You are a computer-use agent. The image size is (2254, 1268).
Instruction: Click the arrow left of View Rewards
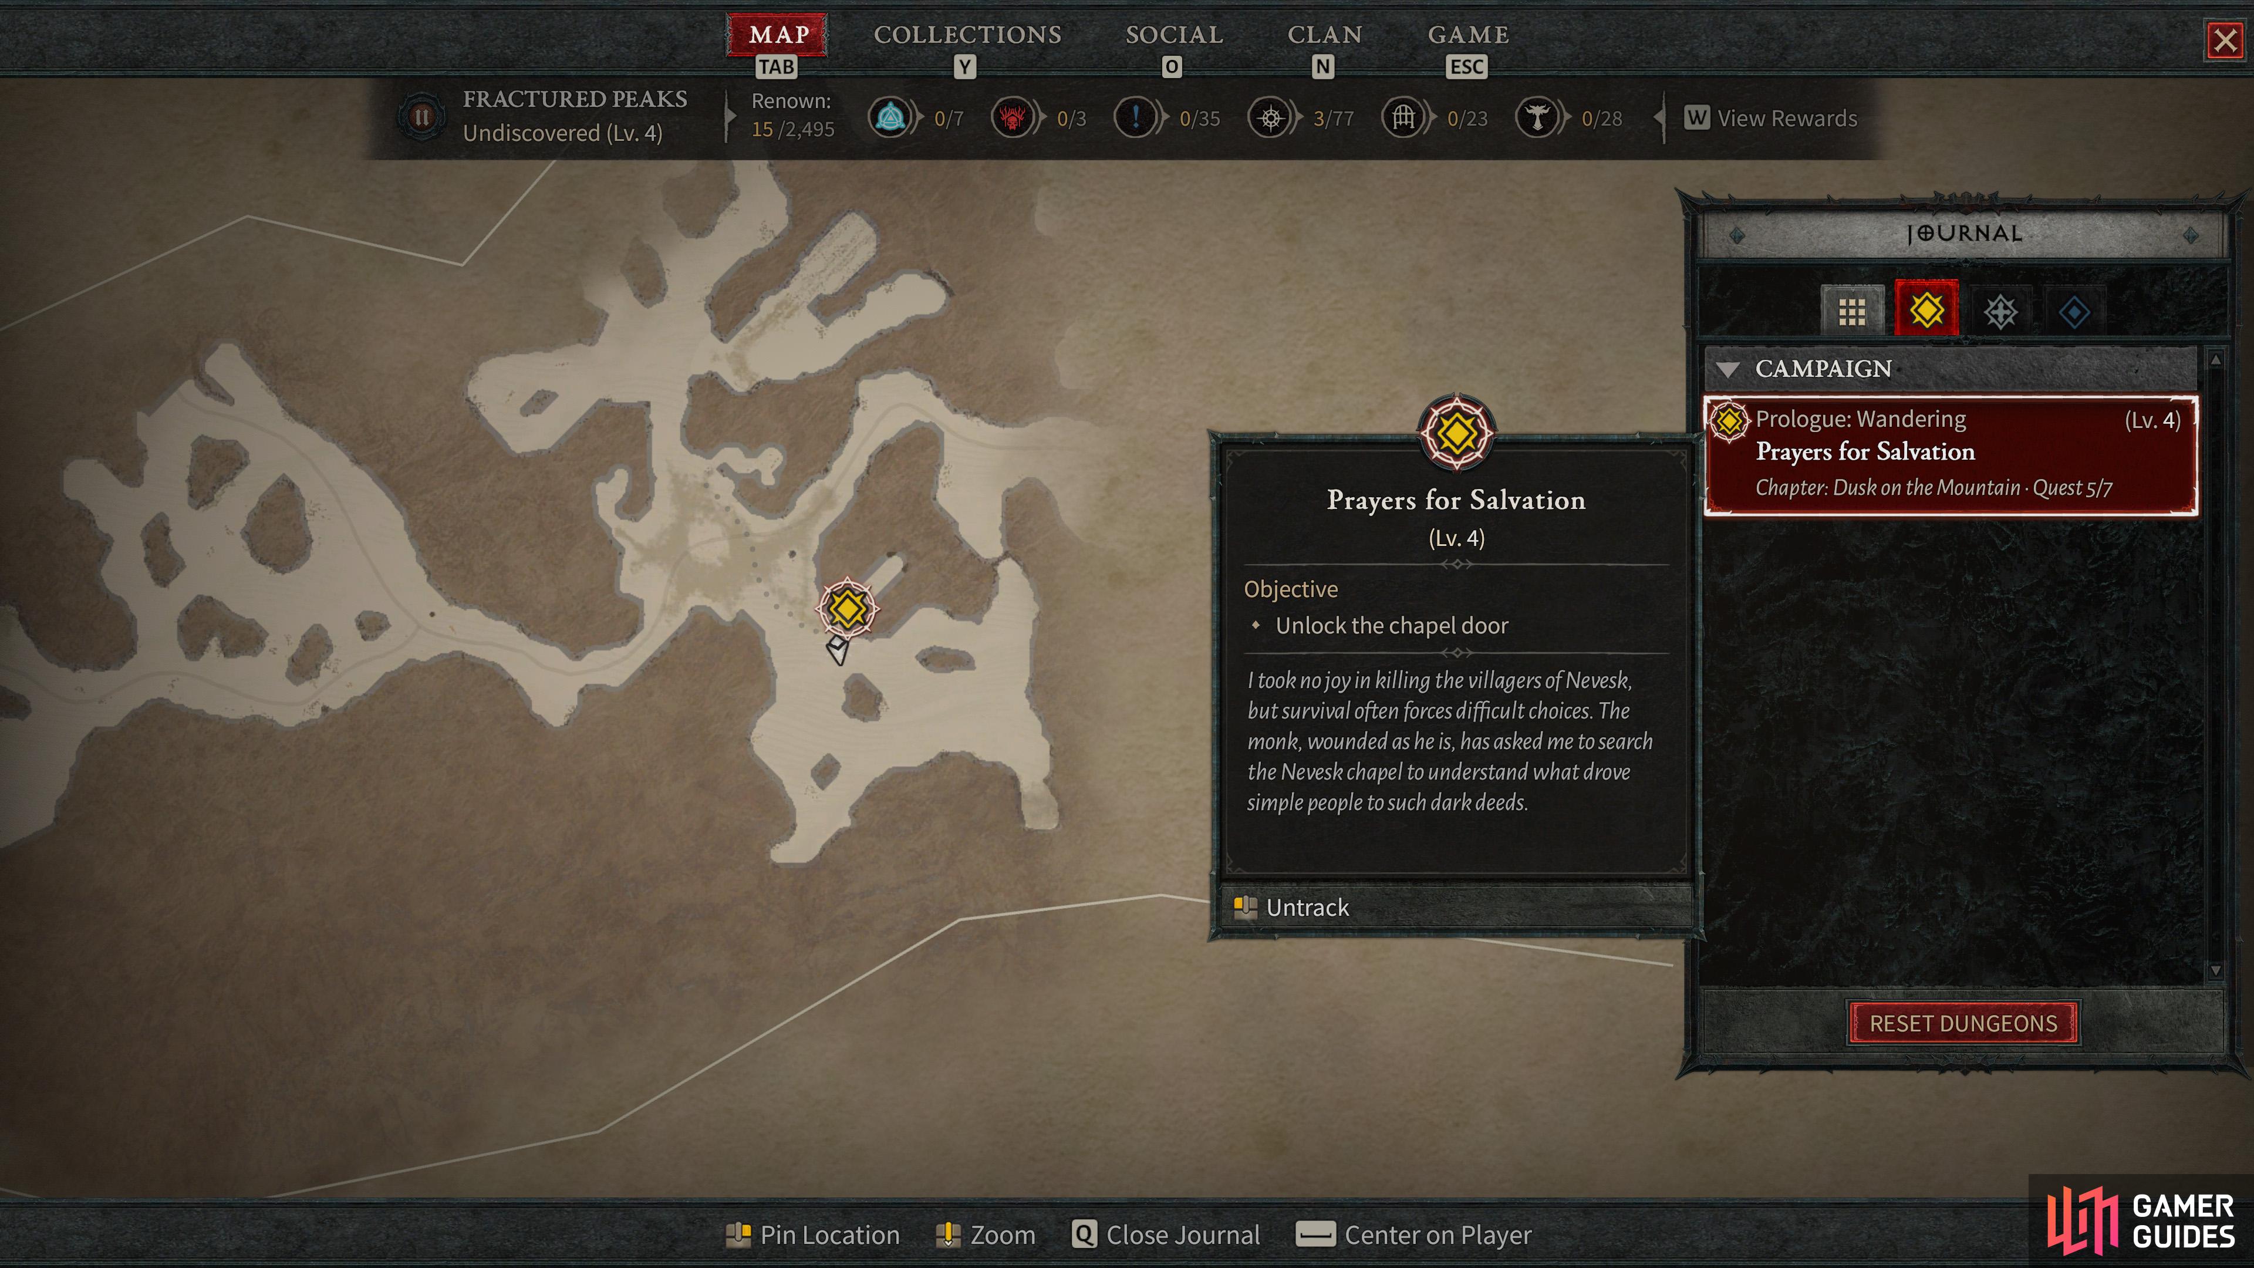[x=1659, y=118]
